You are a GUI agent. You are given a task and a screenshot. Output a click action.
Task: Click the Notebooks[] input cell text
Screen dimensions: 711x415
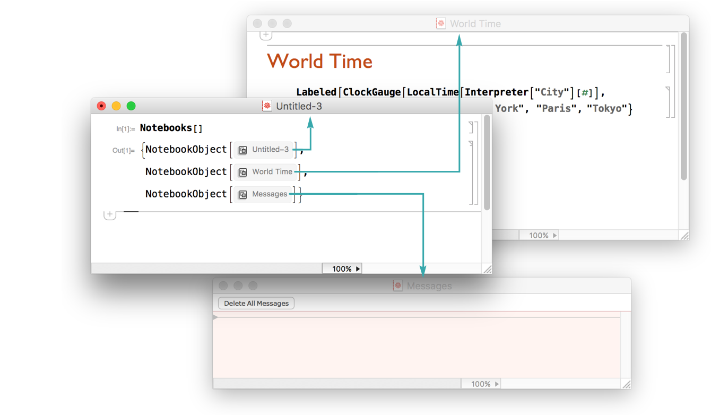coord(171,128)
